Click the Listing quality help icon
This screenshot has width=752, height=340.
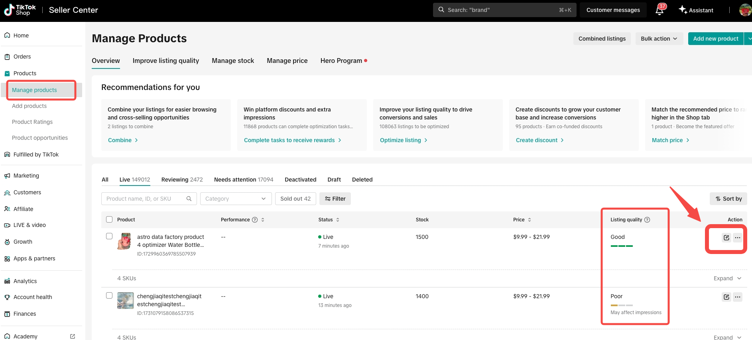647,220
